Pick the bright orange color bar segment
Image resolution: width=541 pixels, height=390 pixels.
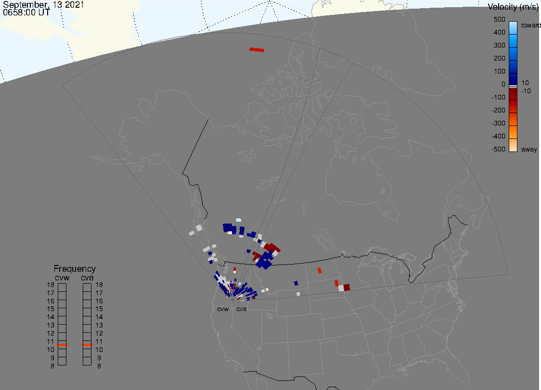tap(513, 132)
